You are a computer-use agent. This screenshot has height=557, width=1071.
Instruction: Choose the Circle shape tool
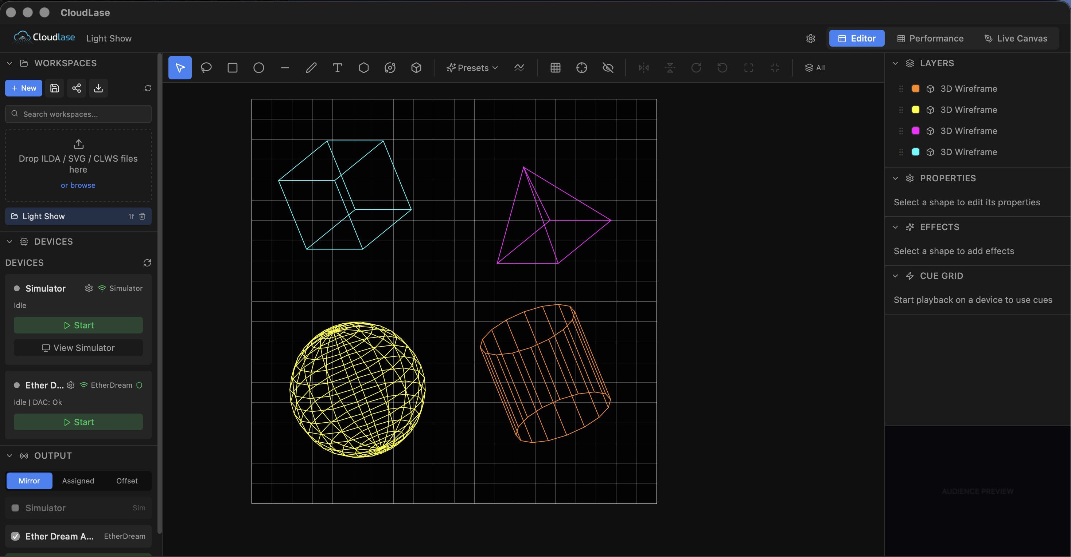click(258, 67)
